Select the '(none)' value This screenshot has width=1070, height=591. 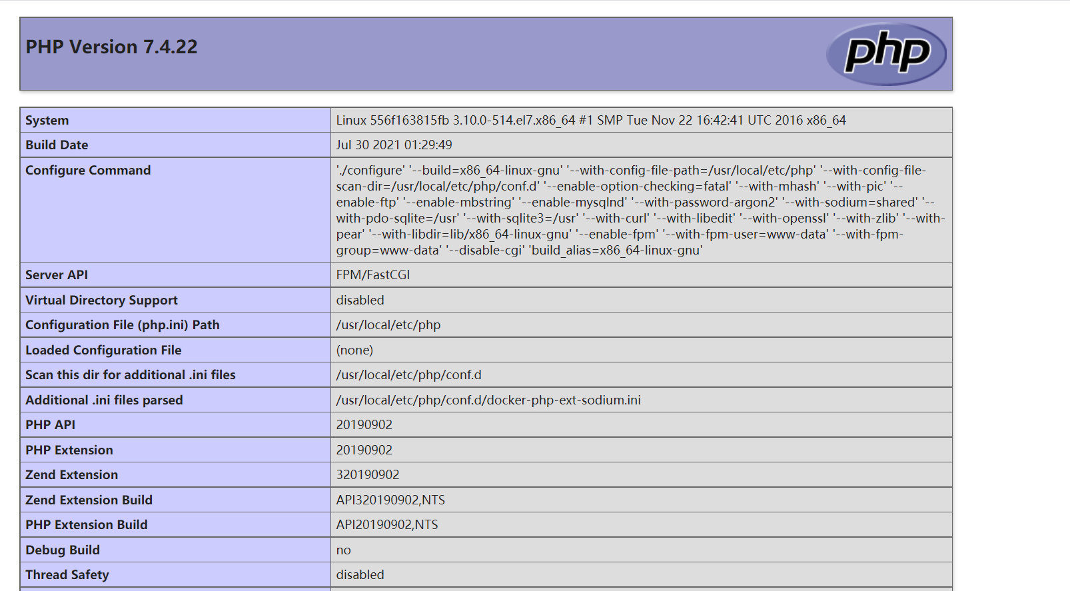[x=354, y=350]
